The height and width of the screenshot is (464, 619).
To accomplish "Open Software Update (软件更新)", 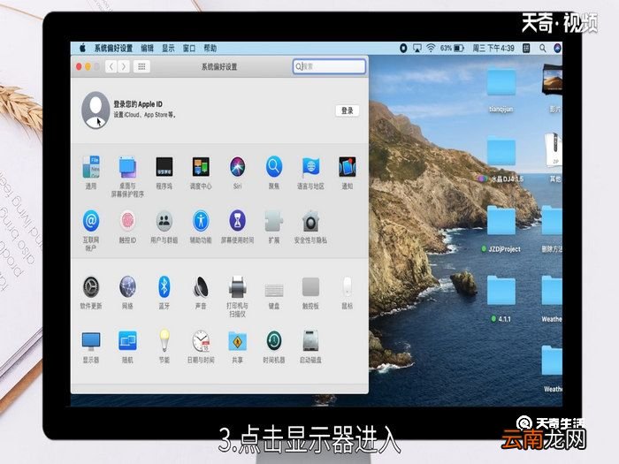I will coord(91,287).
